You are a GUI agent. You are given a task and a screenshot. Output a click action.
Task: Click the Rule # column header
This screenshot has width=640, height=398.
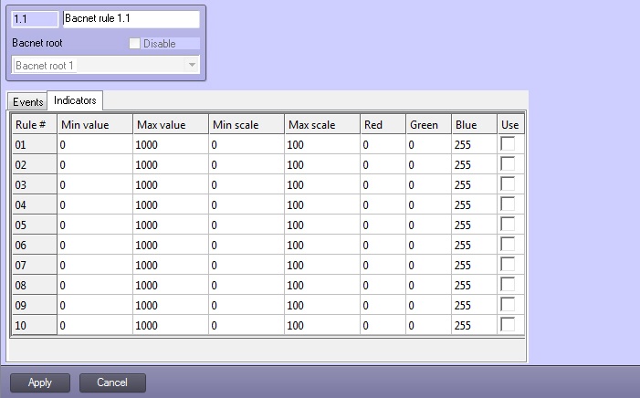pyautogui.click(x=34, y=124)
